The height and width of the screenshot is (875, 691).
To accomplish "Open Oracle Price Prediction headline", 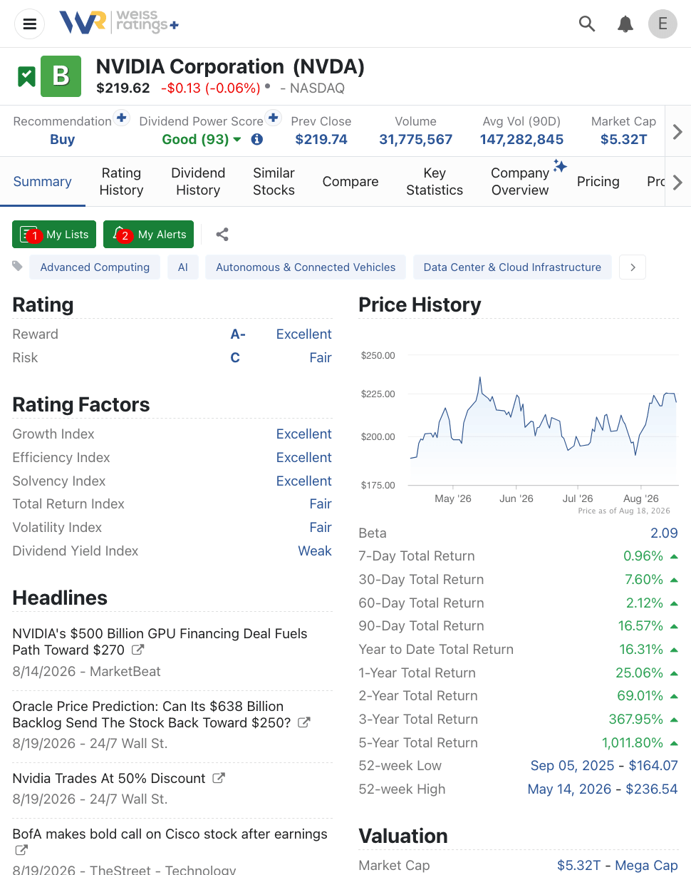I will [152, 715].
